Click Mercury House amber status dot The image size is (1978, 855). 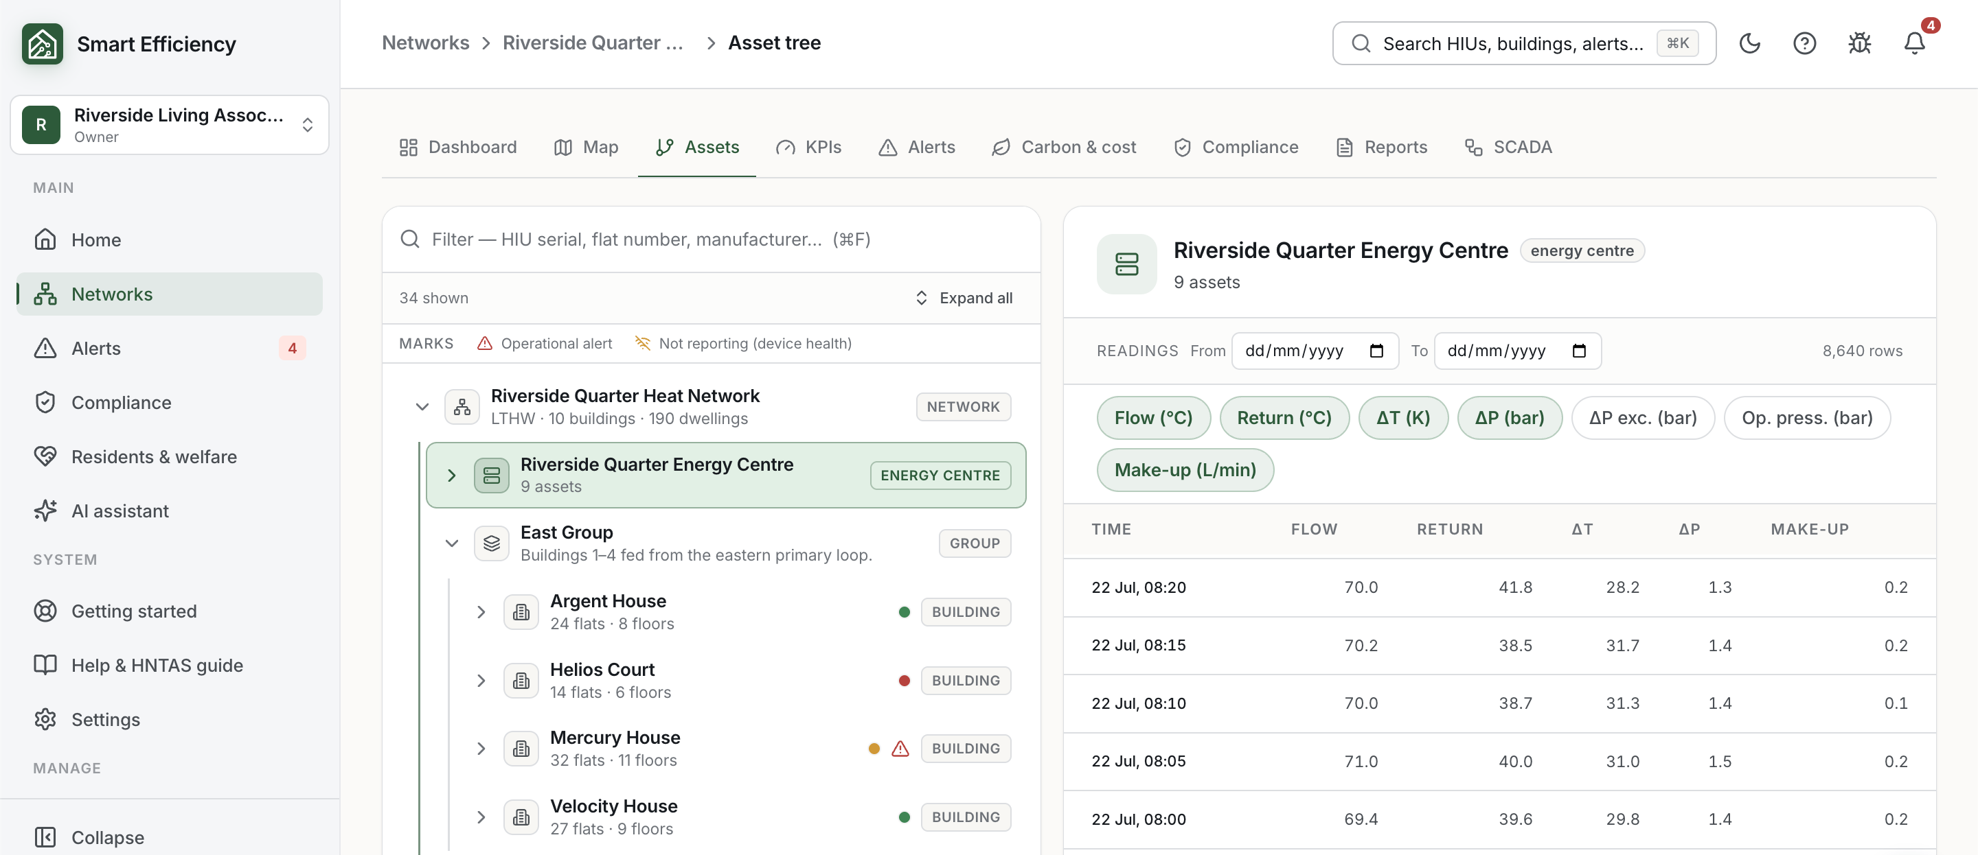(x=874, y=749)
